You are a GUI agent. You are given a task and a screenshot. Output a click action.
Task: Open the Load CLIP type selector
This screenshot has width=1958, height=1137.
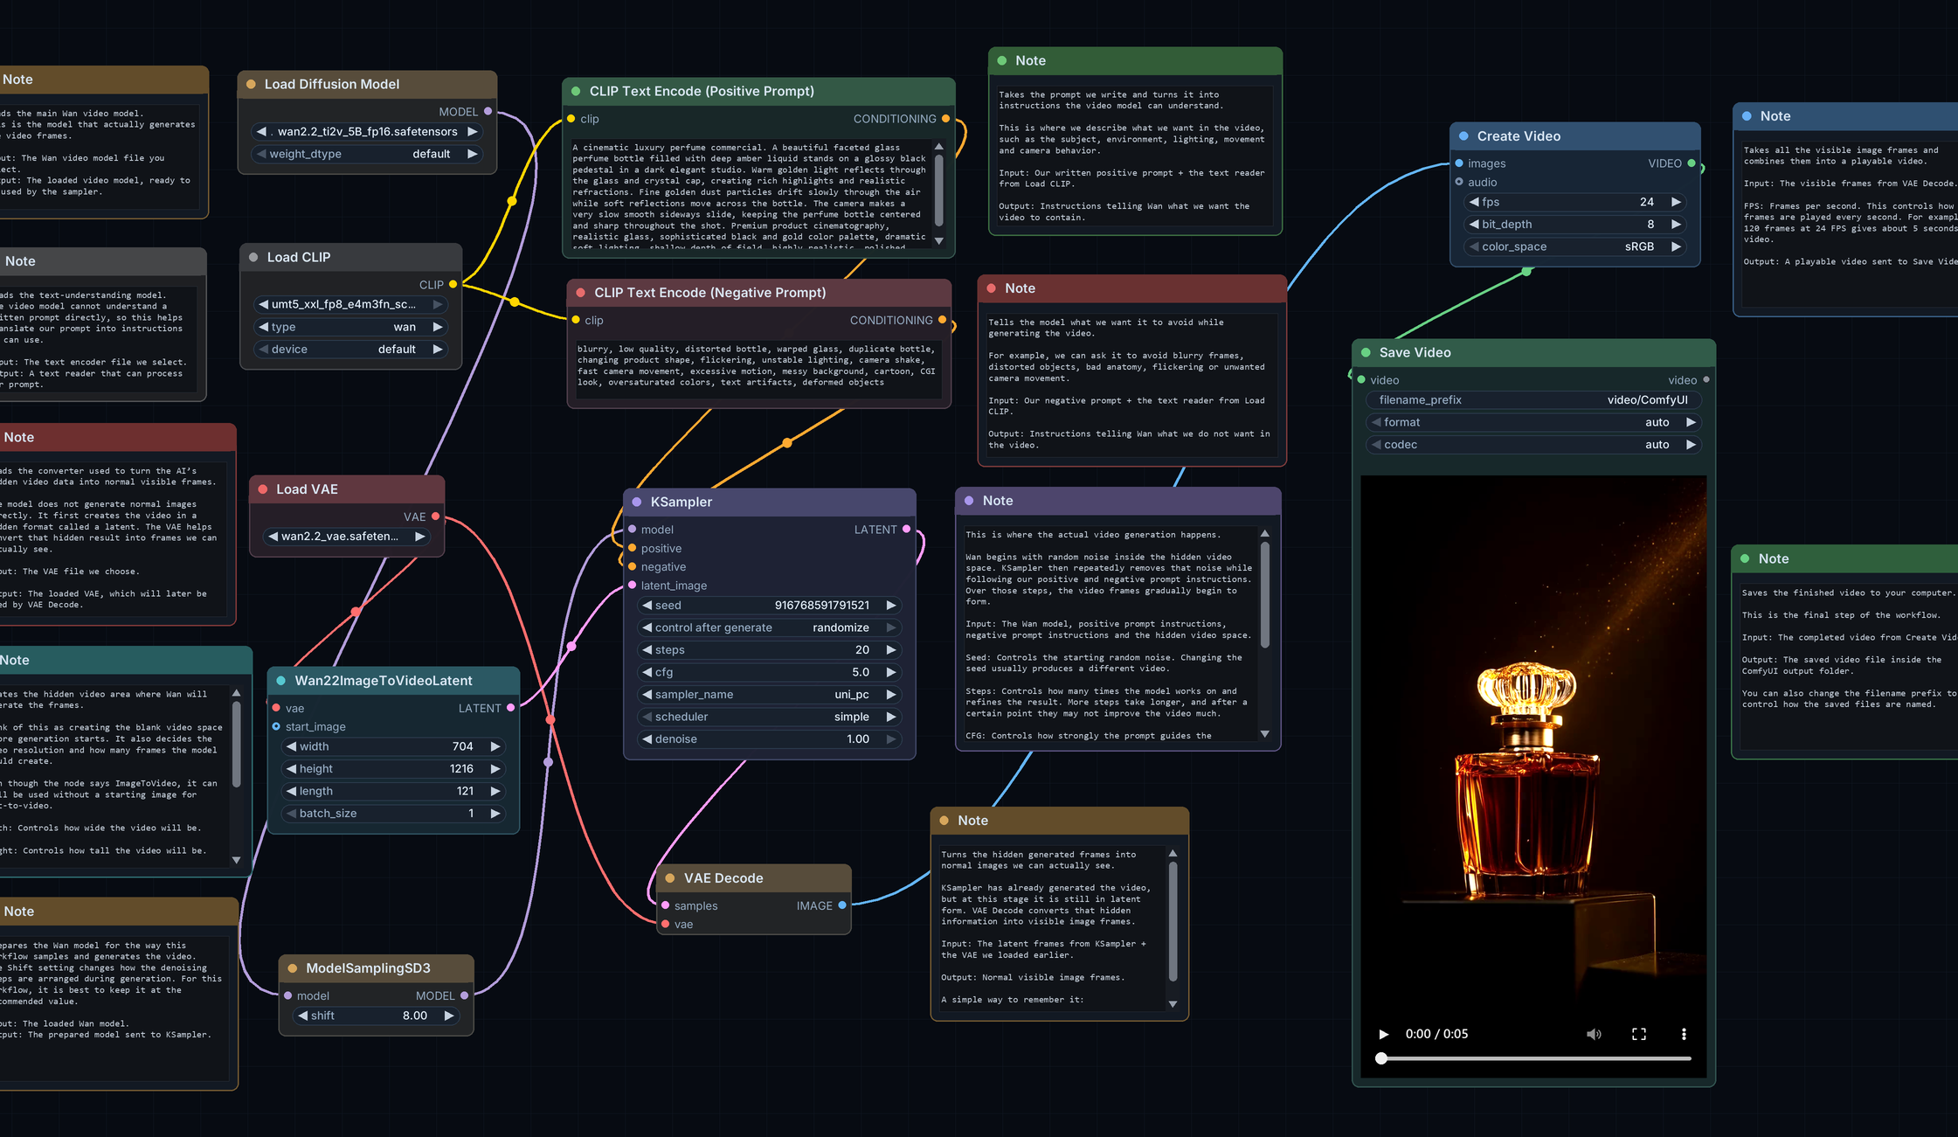click(x=351, y=327)
